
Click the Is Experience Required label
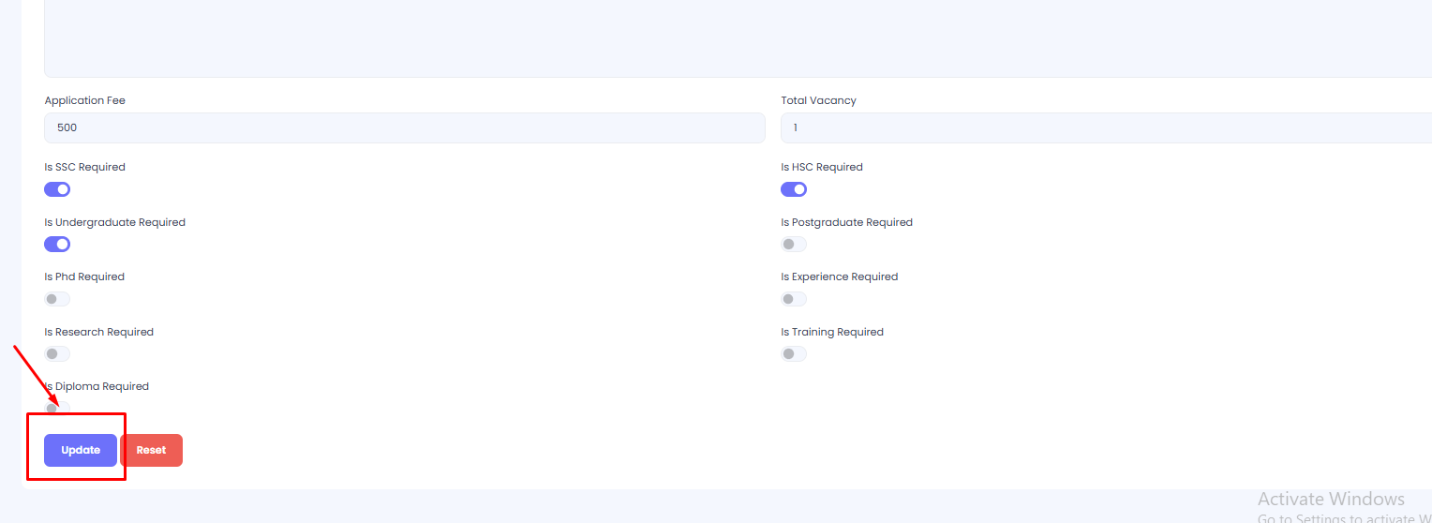coord(839,276)
